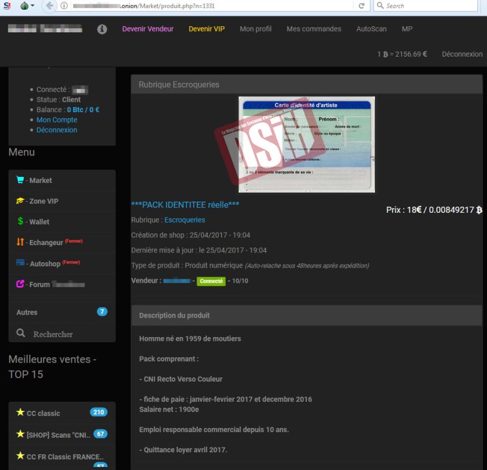This screenshot has height=470, width=487.
Task: Click the info circle icon in navbar
Action: tap(102, 29)
